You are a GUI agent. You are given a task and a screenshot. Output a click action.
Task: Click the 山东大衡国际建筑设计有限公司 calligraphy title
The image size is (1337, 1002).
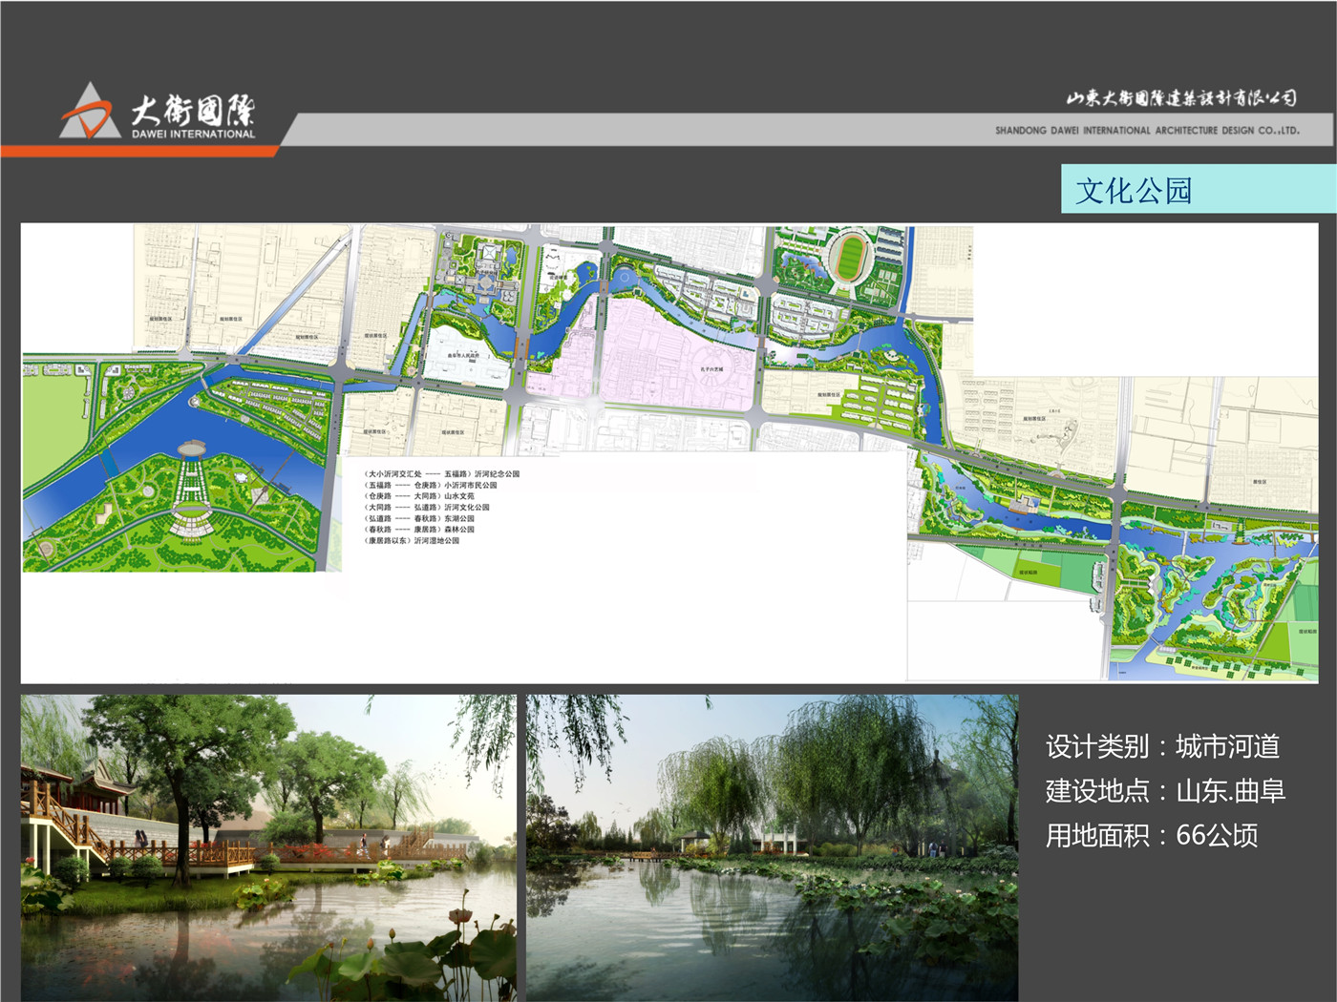click(1181, 98)
